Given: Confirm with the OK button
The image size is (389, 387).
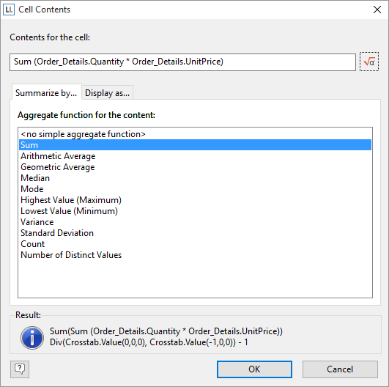Looking at the screenshot, I should click(x=254, y=369).
